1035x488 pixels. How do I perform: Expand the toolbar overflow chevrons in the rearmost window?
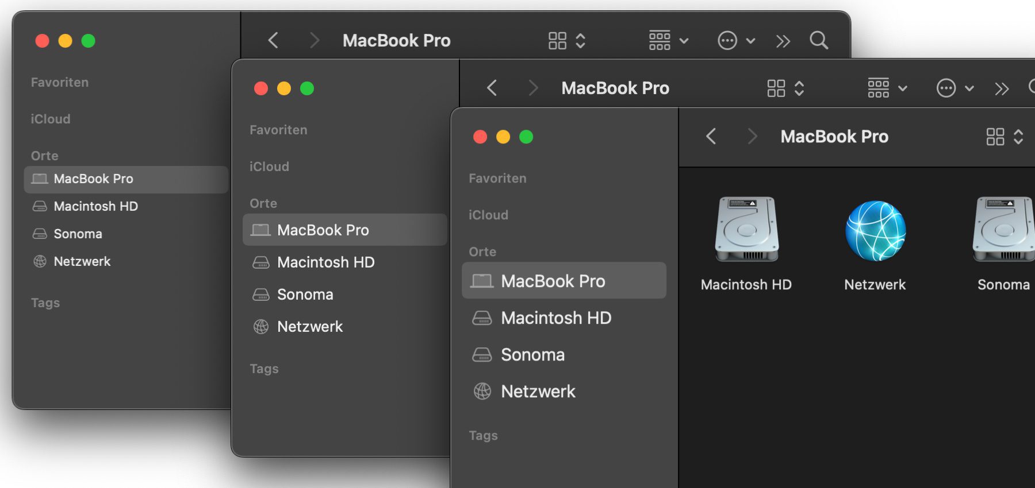coord(783,41)
